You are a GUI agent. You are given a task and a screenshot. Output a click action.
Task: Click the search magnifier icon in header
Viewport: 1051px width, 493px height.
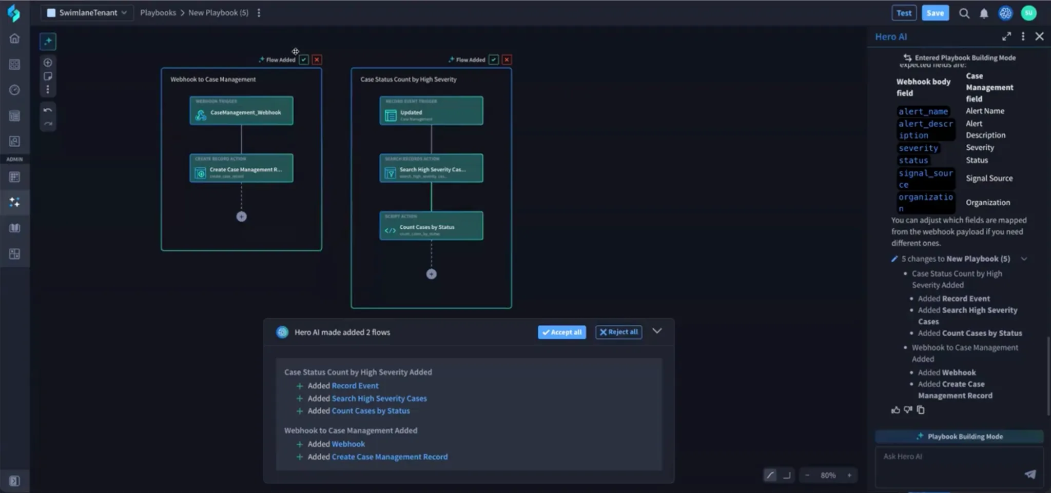tap(964, 13)
